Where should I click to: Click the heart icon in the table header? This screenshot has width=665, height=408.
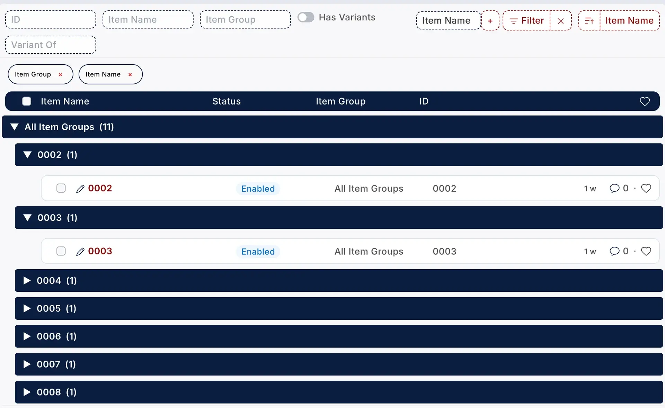pos(645,101)
